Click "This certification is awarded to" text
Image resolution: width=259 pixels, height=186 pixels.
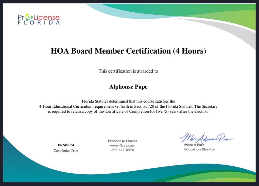[x=128, y=71]
